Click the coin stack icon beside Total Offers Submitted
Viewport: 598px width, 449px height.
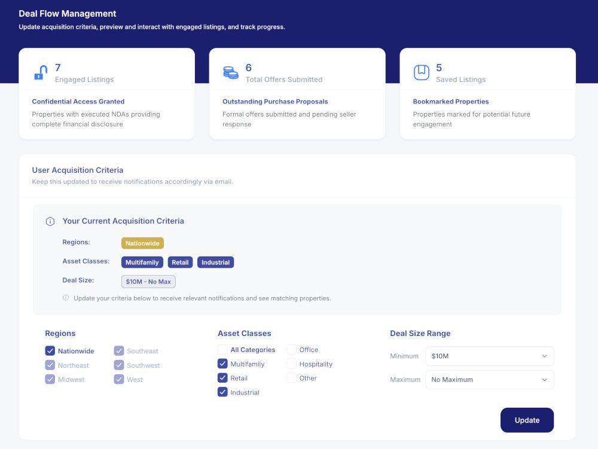[x=230, y=72]
